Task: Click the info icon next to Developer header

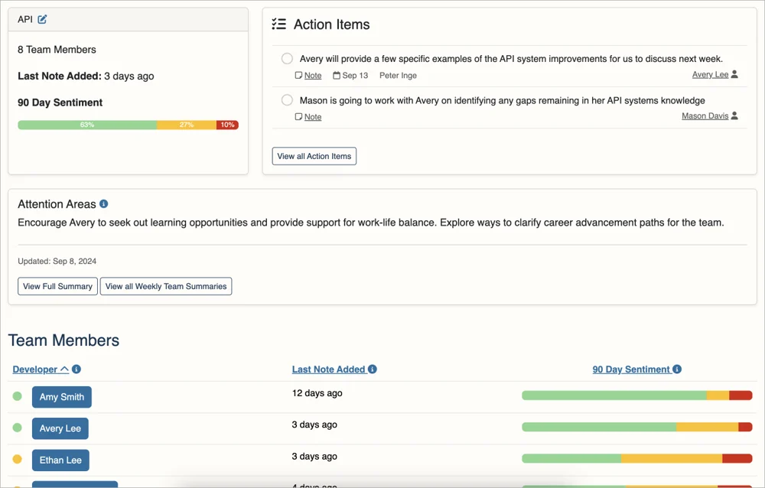Action: (x=76, y=369)
